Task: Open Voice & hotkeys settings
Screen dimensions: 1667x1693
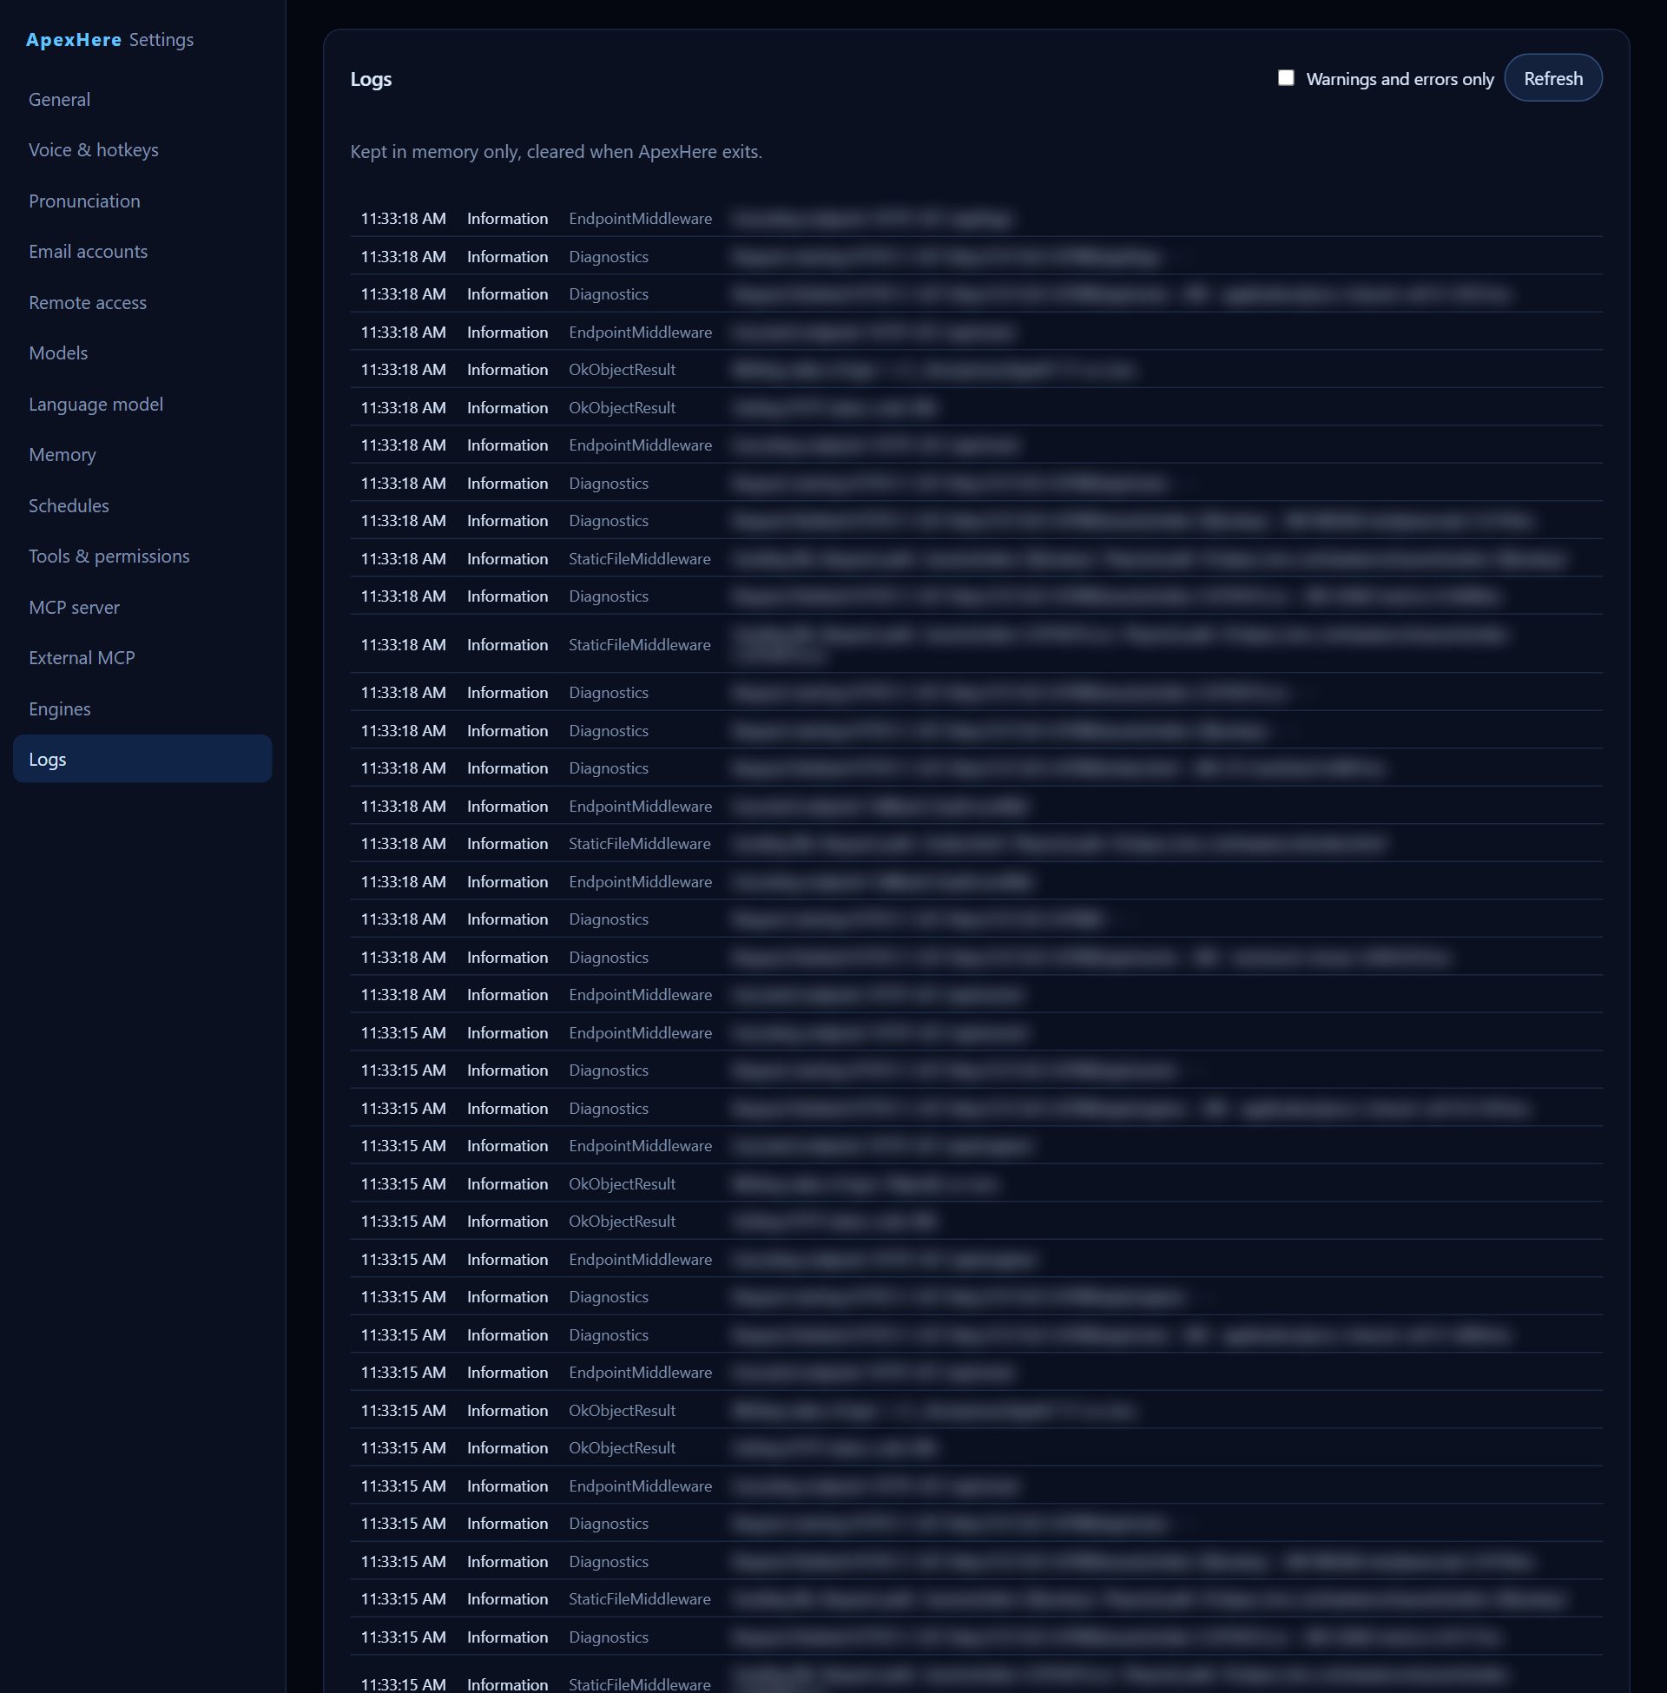Action: coord(142,149)
